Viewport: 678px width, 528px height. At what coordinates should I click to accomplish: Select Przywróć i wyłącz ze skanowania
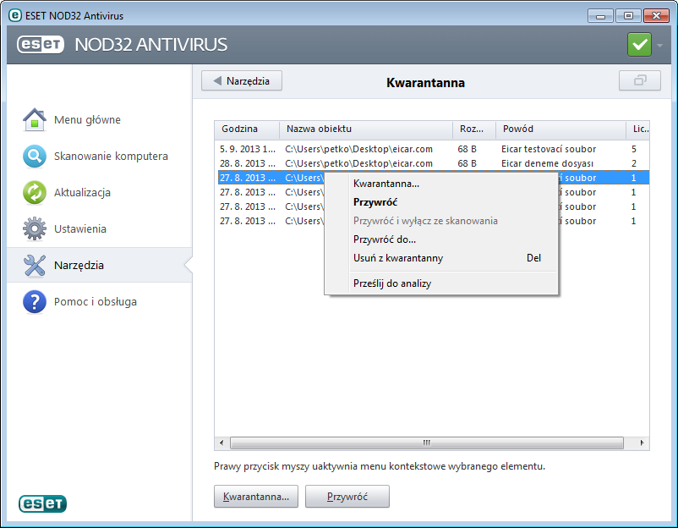click(x=441, y=221)
